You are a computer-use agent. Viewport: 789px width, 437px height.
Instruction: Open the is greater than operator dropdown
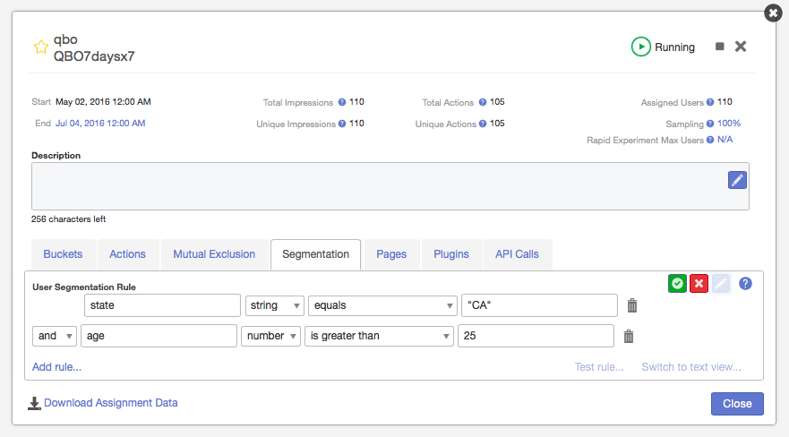click(x=379, y=336)
